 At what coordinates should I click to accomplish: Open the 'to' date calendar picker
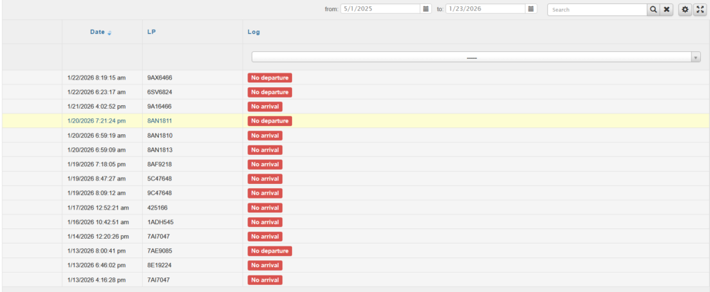[531, 9]
